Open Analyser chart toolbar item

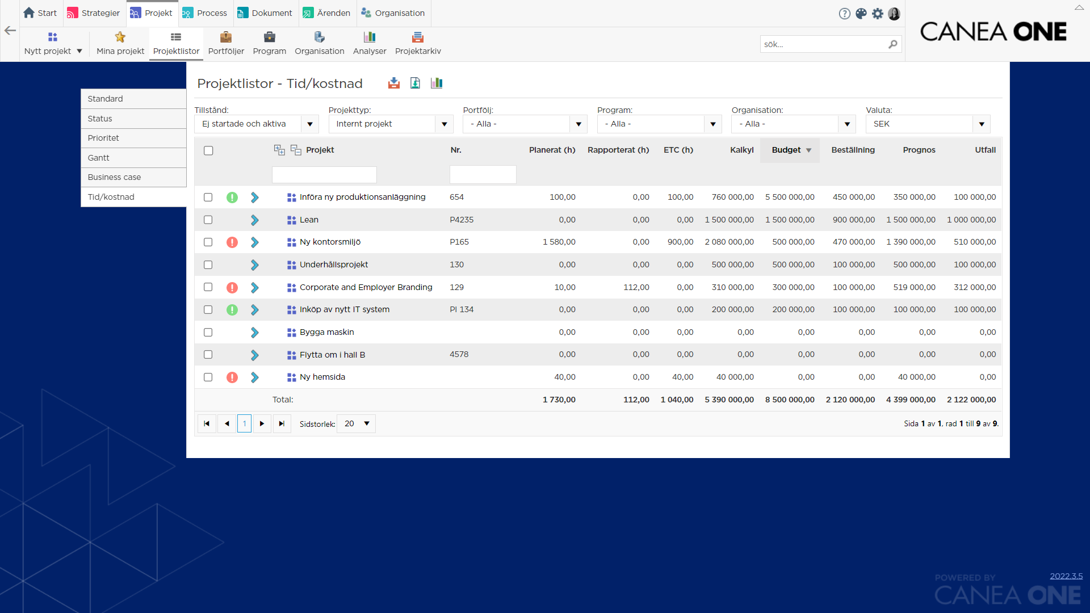[370, 43]
